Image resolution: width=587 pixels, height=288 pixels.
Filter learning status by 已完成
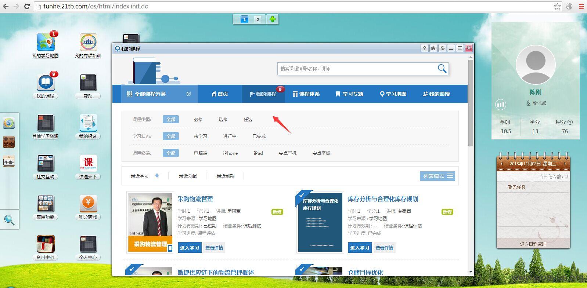click(x=259, y=136)
